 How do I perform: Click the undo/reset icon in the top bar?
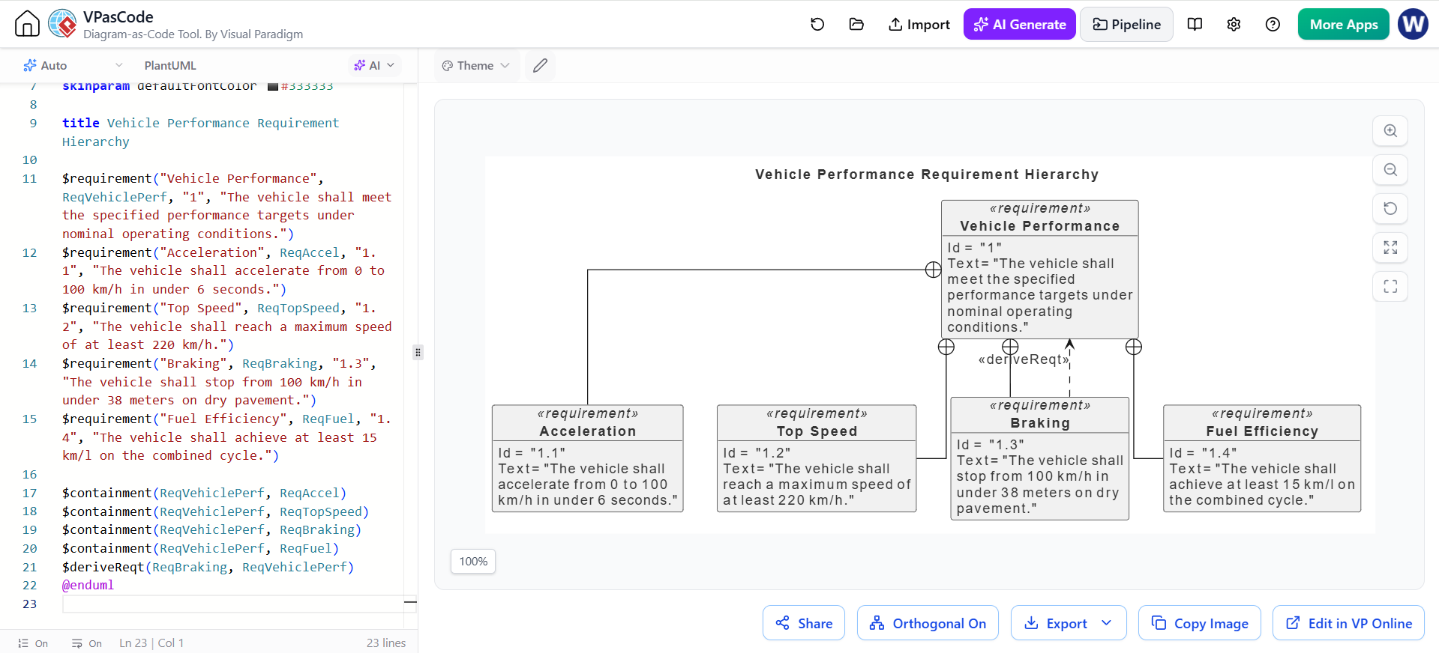(817, 24)
